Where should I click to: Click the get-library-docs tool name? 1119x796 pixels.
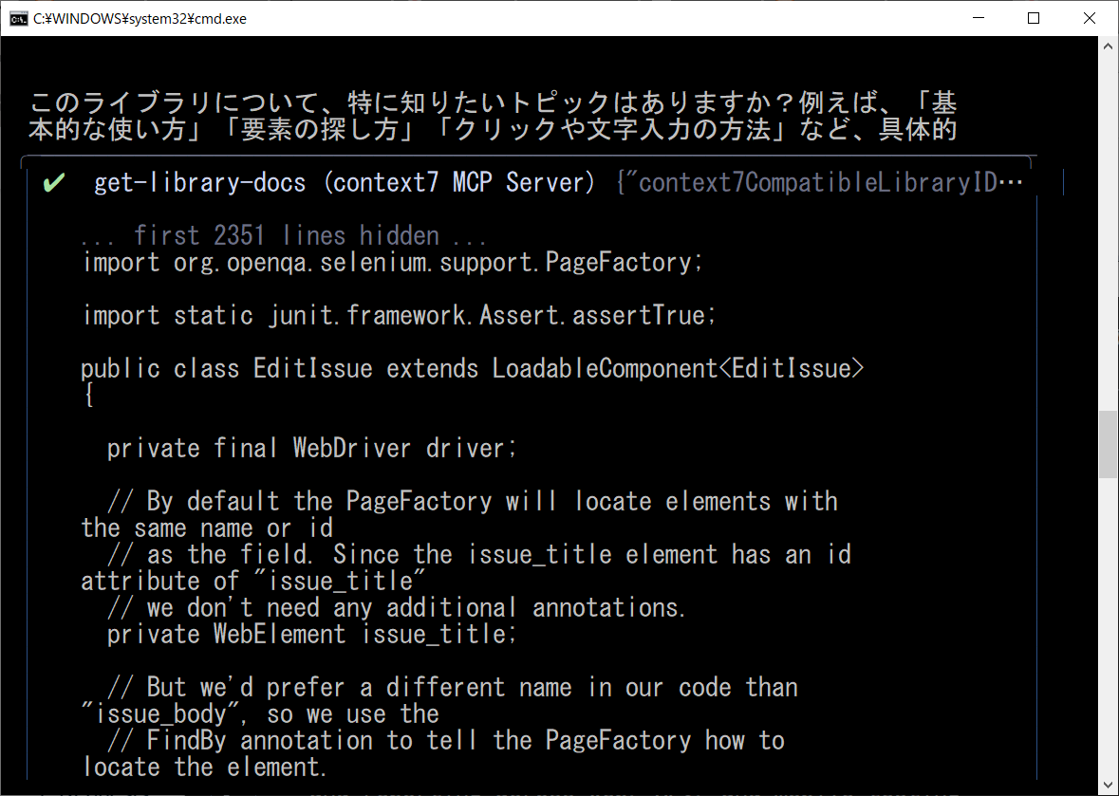point(199,183)
